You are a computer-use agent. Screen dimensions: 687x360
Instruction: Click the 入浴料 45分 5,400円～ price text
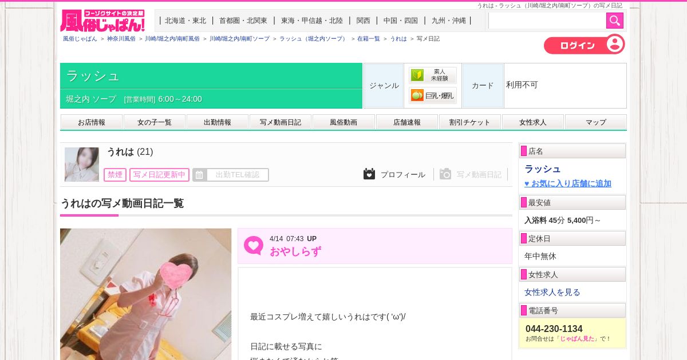563,220
